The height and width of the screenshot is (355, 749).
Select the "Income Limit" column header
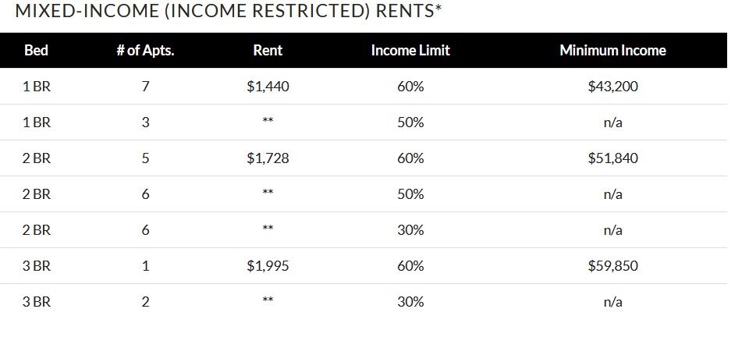coord(410,51)
